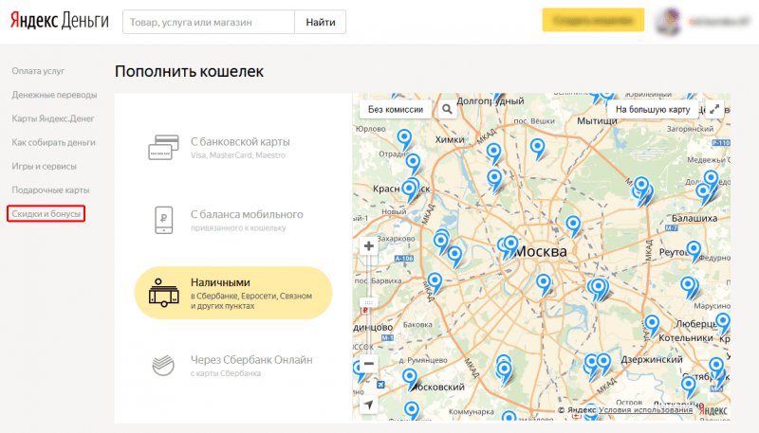Expand map to fullscreen with arrows icon

(714, 109)
